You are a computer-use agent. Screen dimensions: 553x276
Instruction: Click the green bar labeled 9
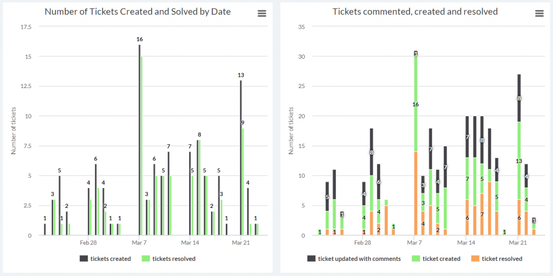coord(243,182)
